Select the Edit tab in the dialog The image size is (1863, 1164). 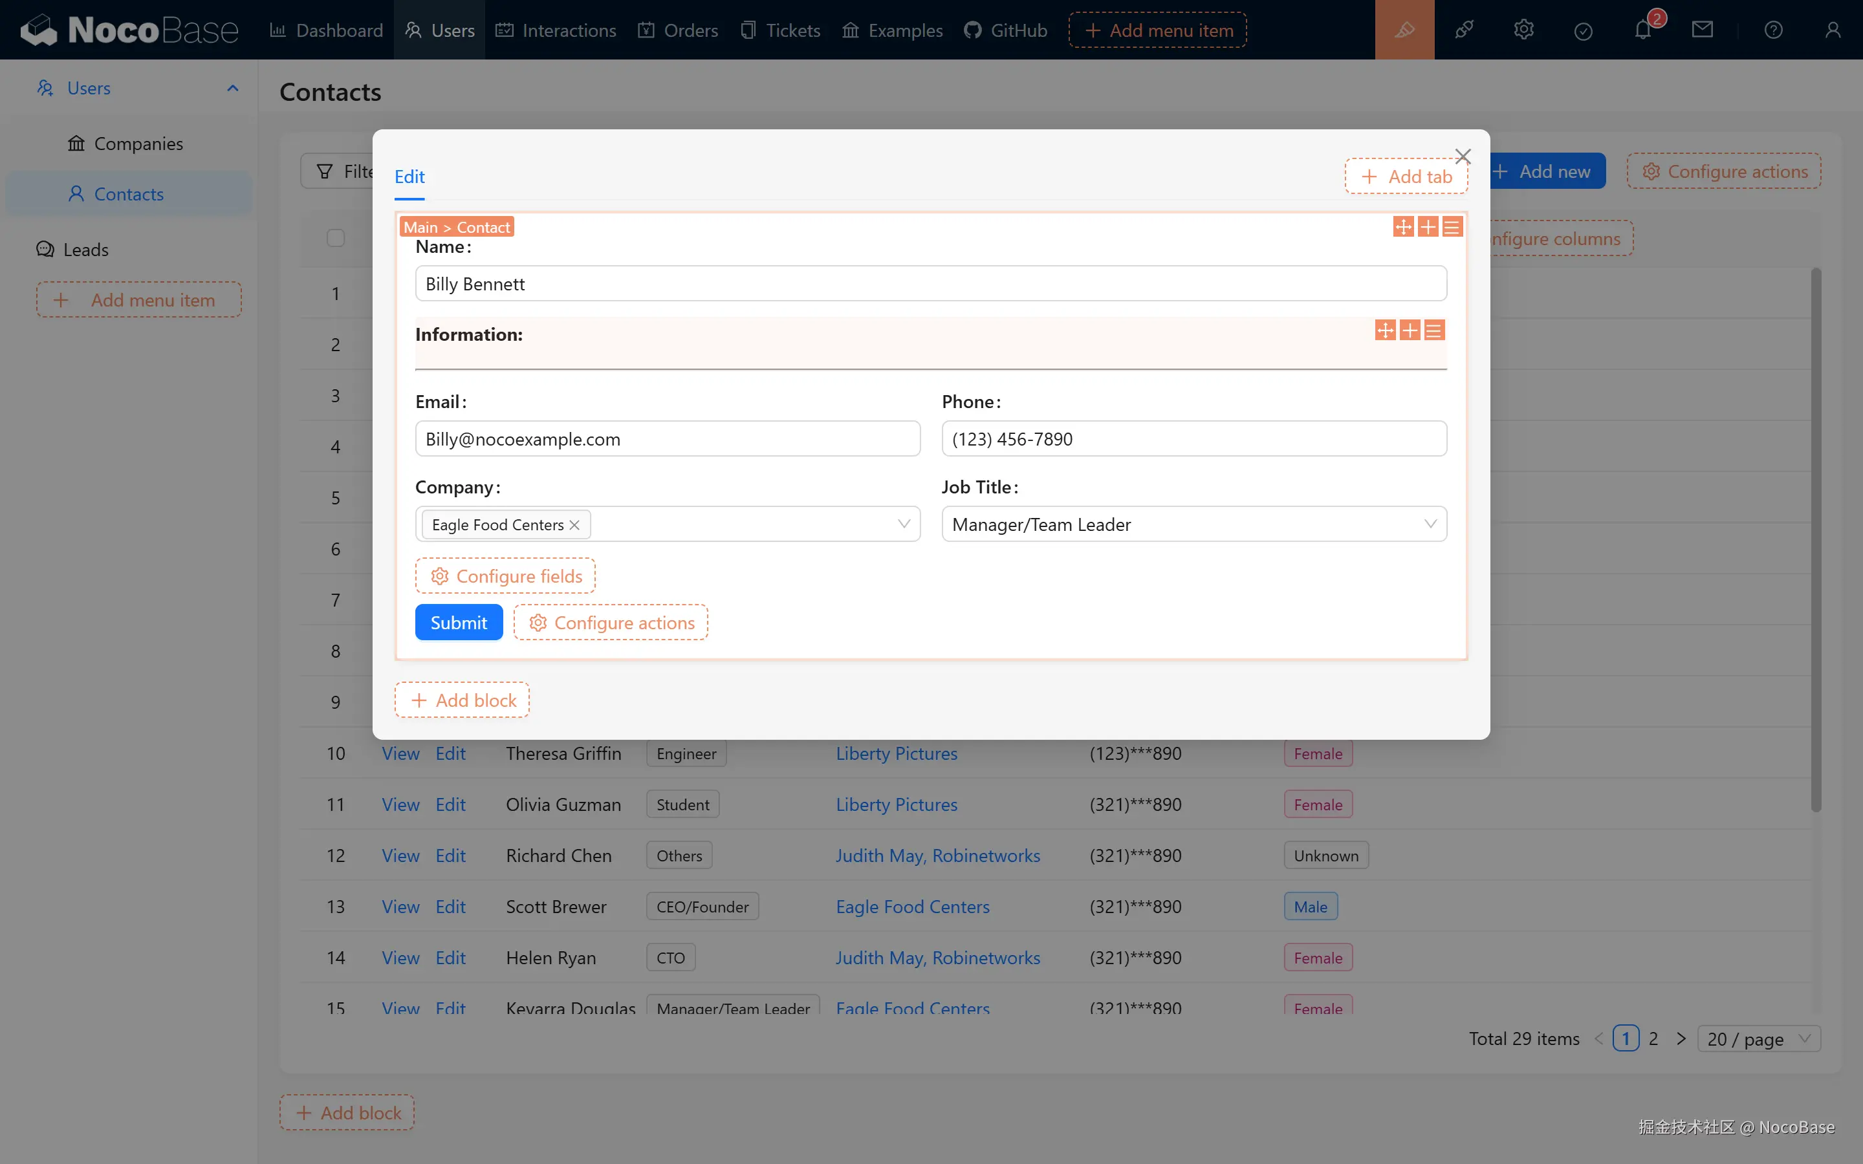click(x=409, y=177)
